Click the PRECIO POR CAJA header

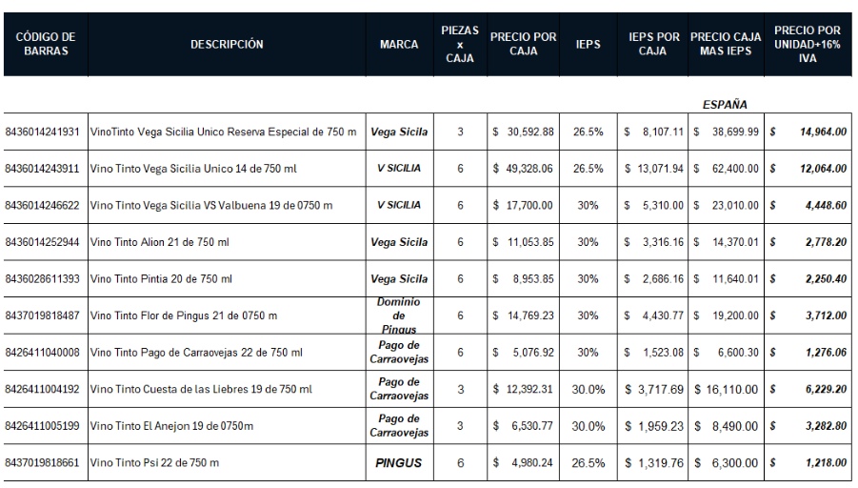coord(524,44)
